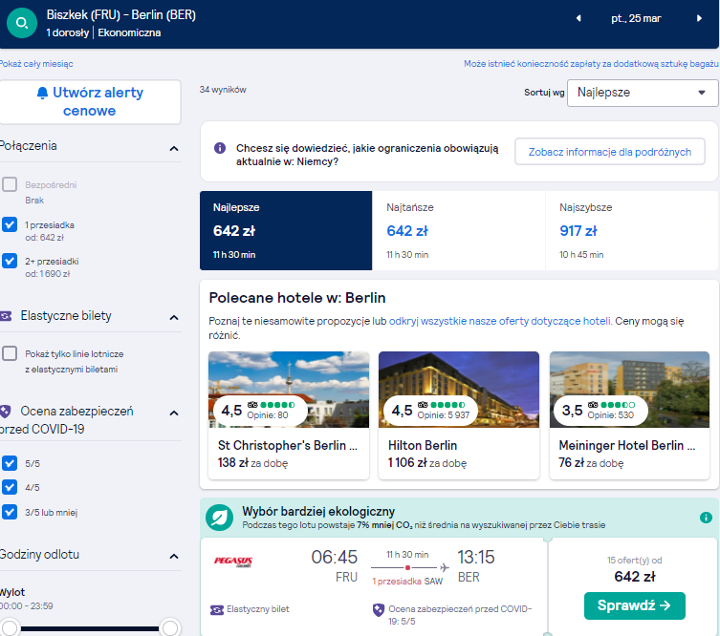
Task: Click the eco choice info icon
Action: (706, 518)
